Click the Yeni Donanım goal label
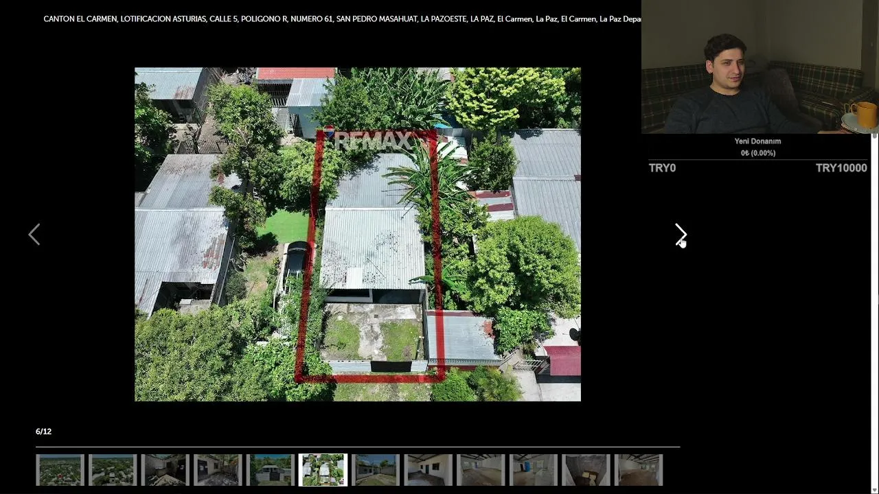 click(757, 141)
